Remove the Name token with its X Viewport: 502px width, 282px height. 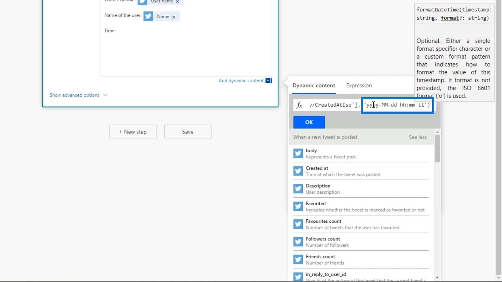(x=174, y=17)
